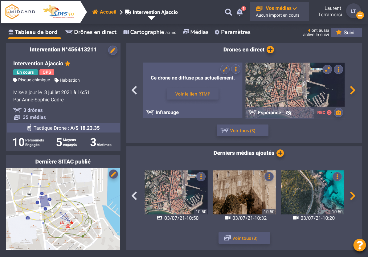
Task: Open the aerial city photo thumbnail
Action: click(176, 193)
